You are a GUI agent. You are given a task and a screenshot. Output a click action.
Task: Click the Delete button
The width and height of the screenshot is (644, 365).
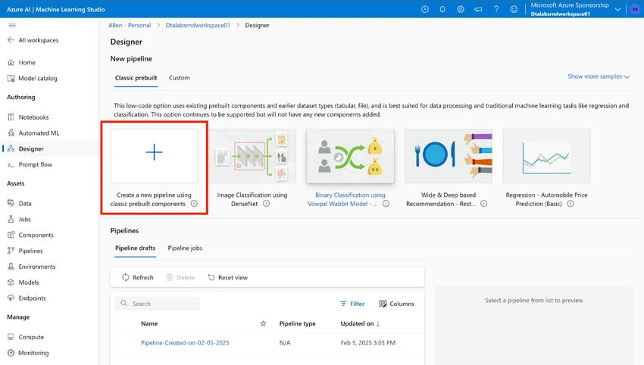click(181, 278)
